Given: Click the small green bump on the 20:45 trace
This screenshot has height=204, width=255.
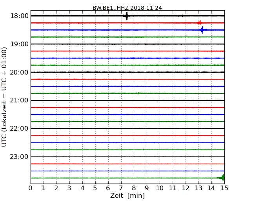Looking at the screenshot, I should coord(138,93).
